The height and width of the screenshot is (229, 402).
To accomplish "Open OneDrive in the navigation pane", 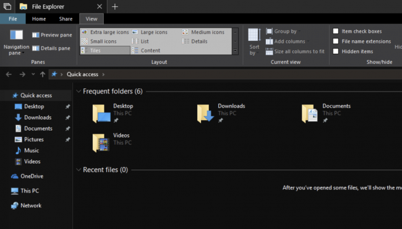I will coord(32,176).
